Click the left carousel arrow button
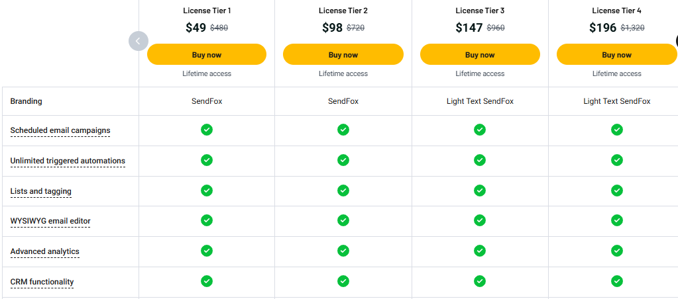The image size is (678, 299). [x=138, y=41]
